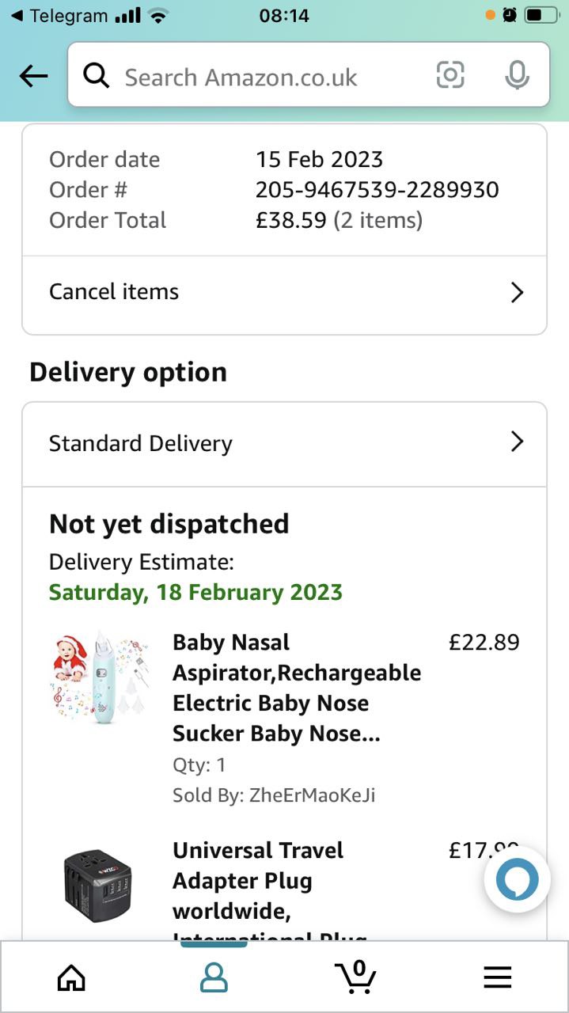Image resolution: width=569 pixels, height=1013 pixels.
Task: Tap the microphone voice search icon
Action: click(x=517, y=75)
